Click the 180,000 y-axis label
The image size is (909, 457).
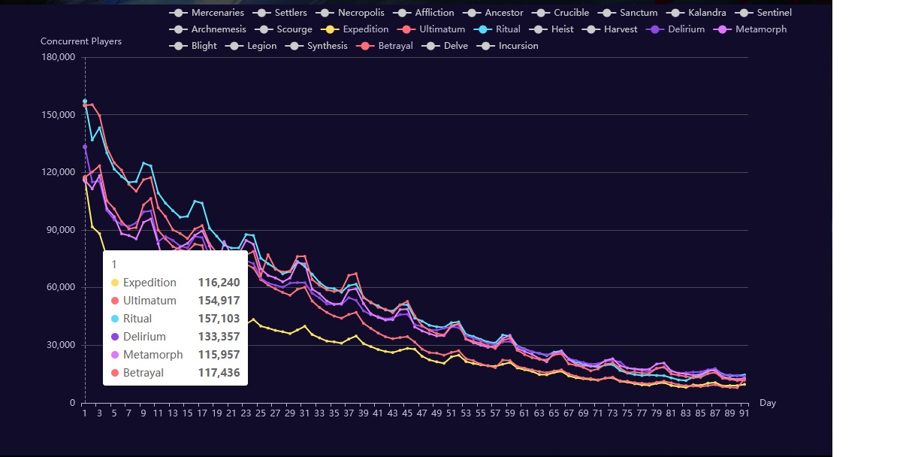coord(58,57)
